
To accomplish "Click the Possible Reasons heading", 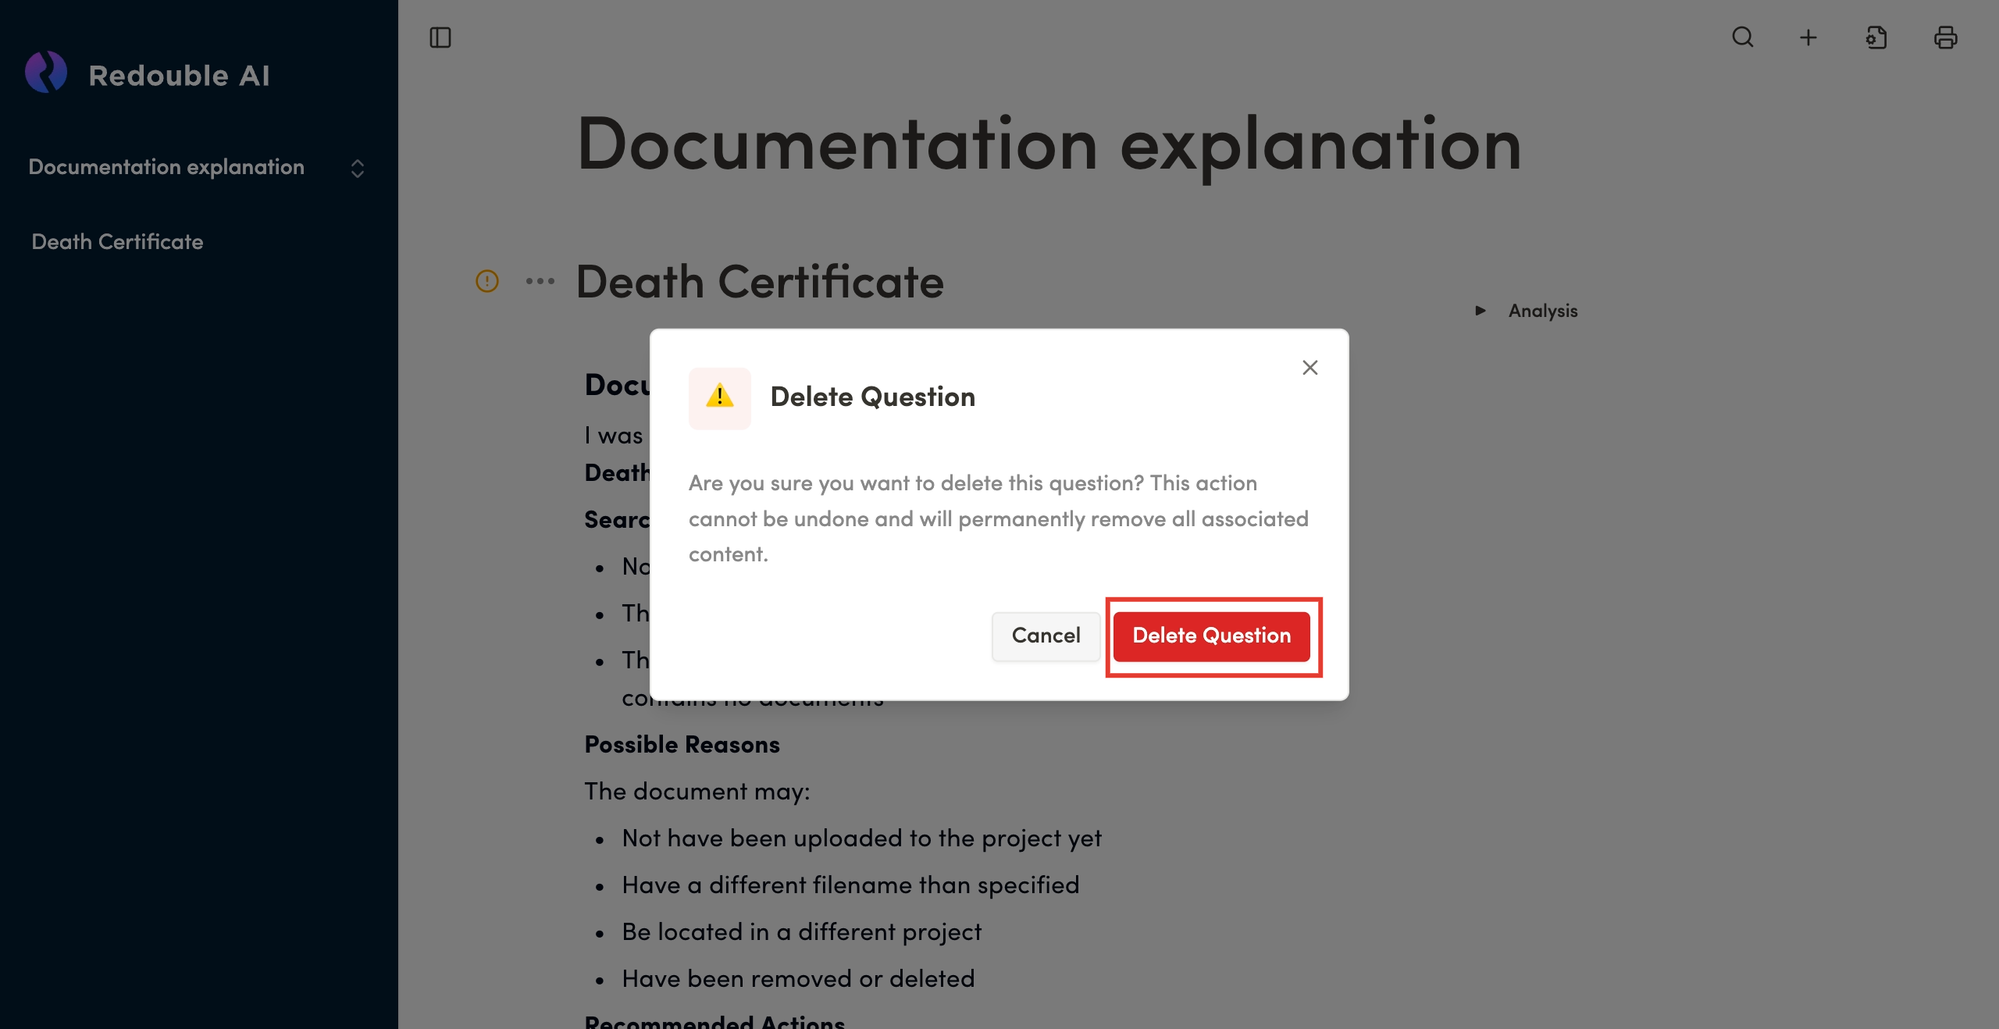I will click(682, 744).
